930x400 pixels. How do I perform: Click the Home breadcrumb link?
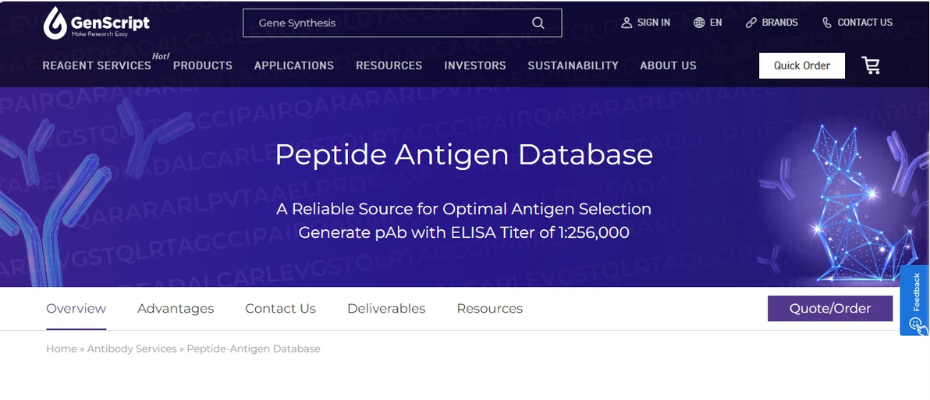coord(62,349)
